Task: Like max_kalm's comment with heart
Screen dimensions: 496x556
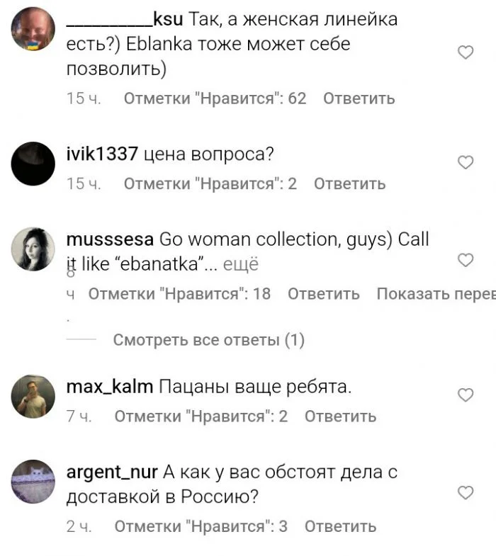Action: pyautogui.click(x=466, y=395)
